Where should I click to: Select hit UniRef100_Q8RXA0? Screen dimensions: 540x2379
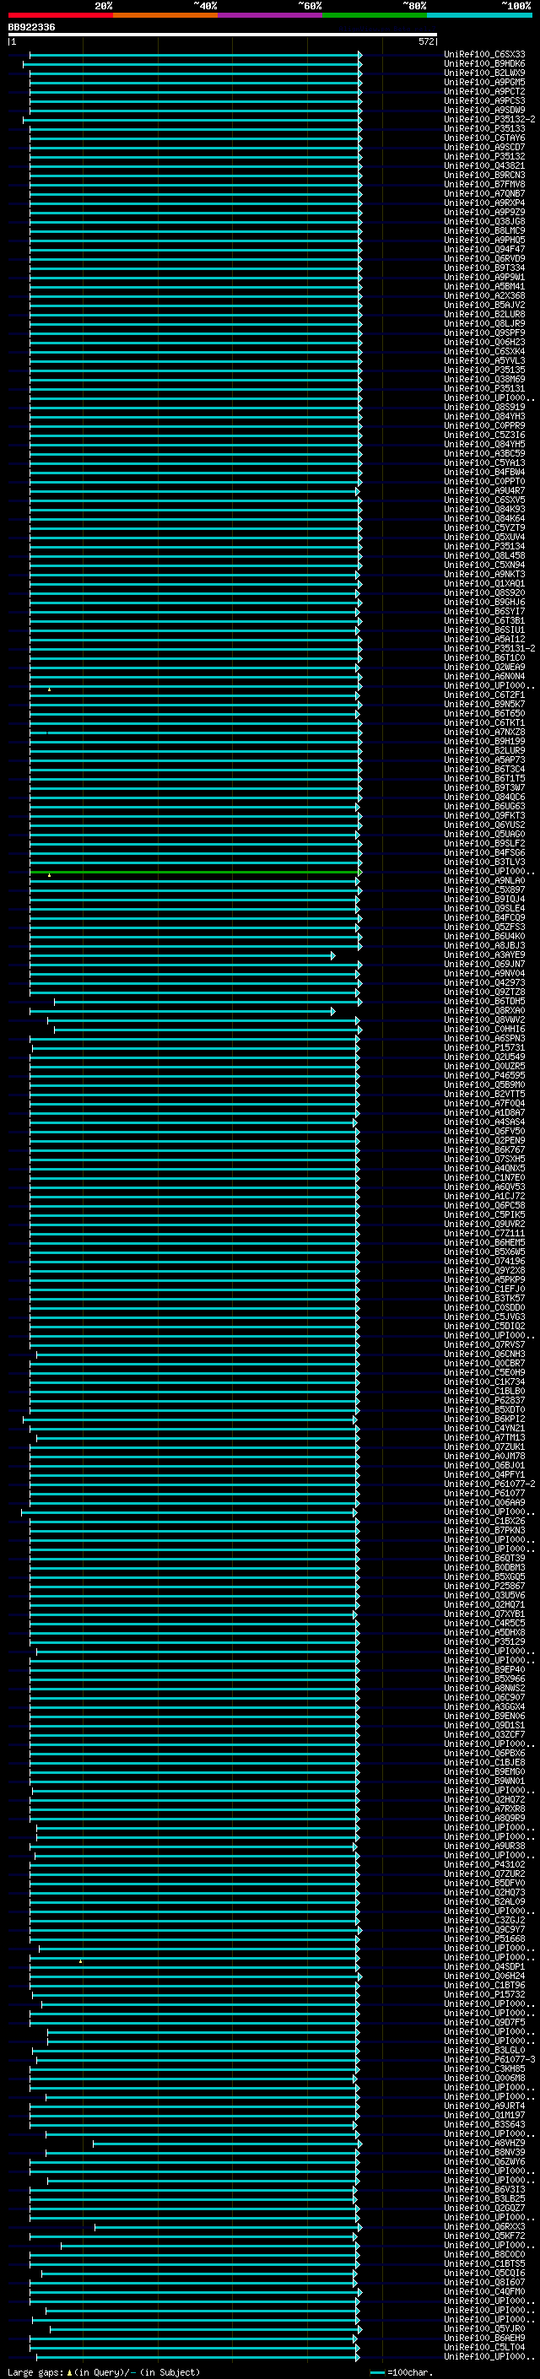coord(483,1010)
